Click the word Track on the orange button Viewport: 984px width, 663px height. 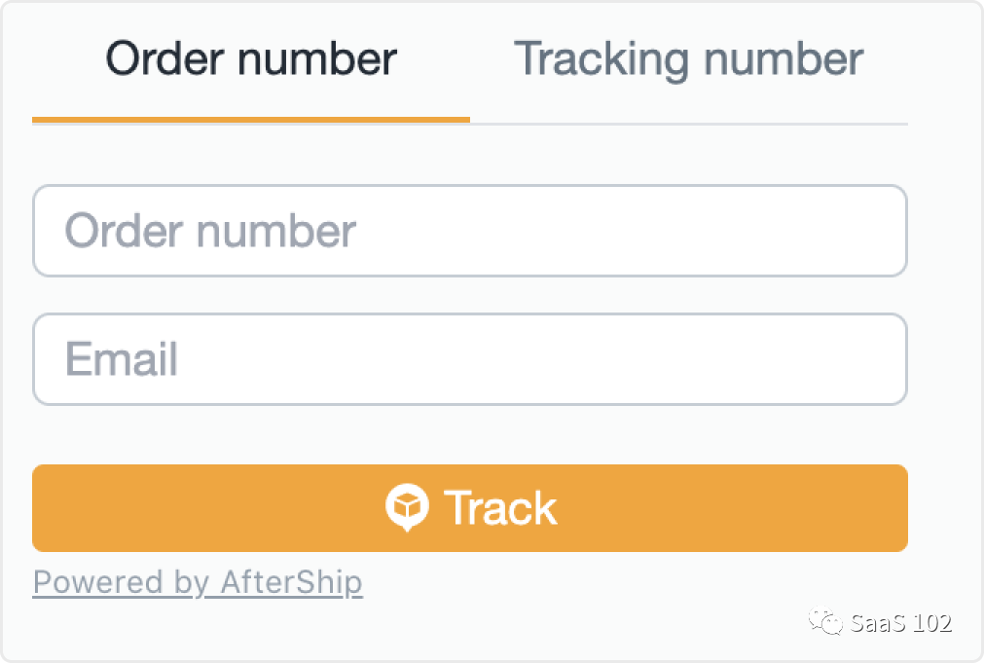(500, 507)
